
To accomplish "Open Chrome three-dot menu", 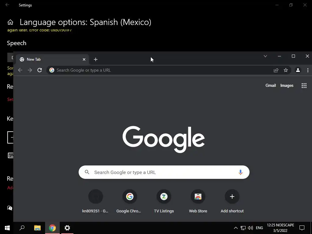I will [308, 70].
